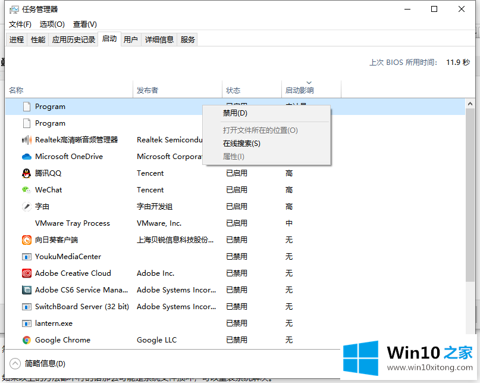Viewport: 480px width, 383px height.
Task: Click the lantern.exe icon
Action: [27, 323]
